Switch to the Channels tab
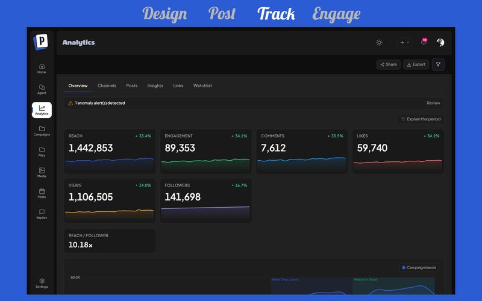Image resolution: width=482 pixels, height=301 pixels. (107, 85)
